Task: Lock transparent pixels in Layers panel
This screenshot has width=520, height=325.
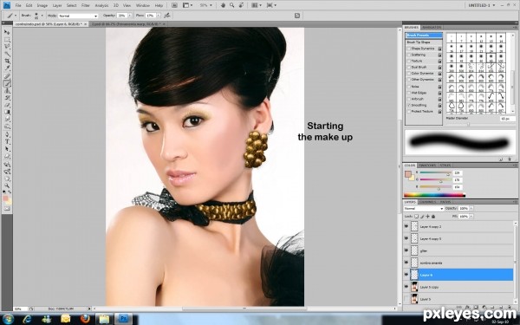Action: pyautogui.click(x=417, y=216)
